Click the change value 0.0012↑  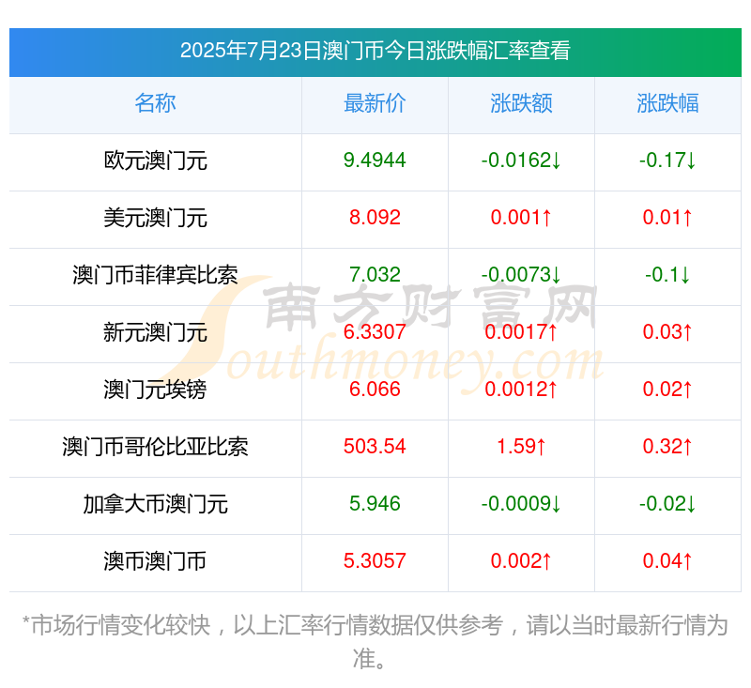(x=521, y=390)
